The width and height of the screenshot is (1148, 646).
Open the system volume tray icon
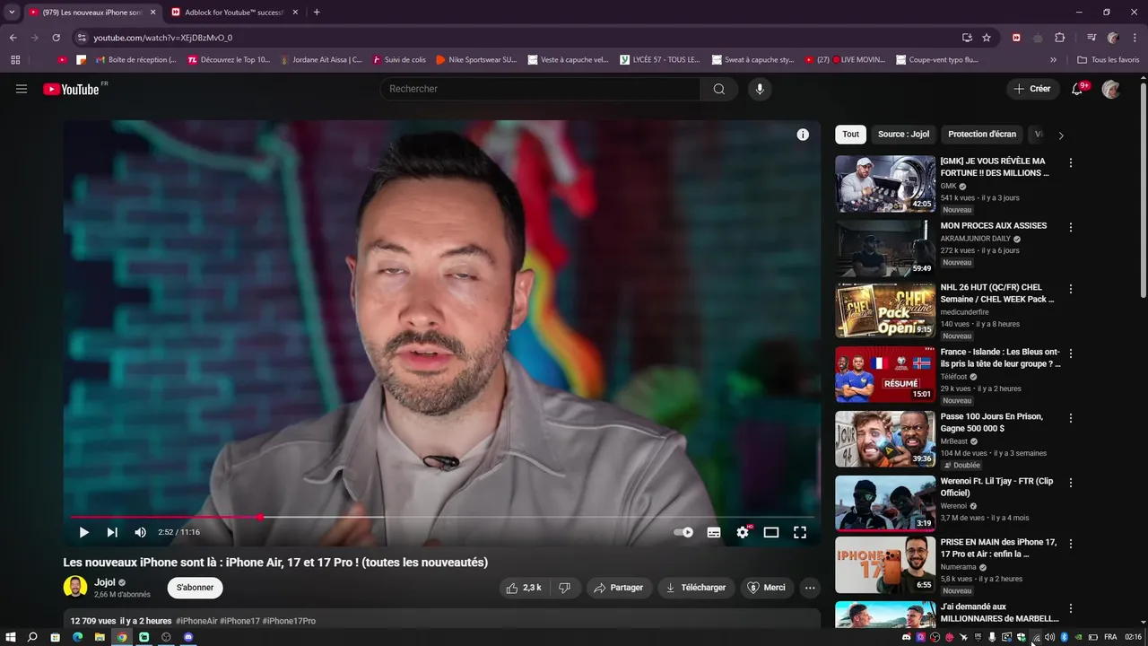[x=1049, y=637]
